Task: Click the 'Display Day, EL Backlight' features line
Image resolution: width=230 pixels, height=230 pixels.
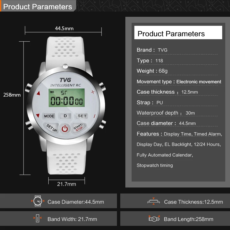Action: click(x=179, y=144)
